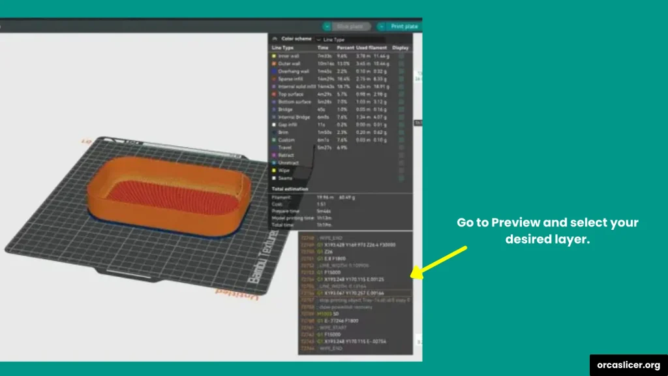This screenshot has width=668, height=376.
Task: Toggle display of Sparse infill lines
Action: (401, 79)
